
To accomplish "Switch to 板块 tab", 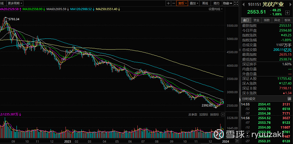I will coord(287,20).
